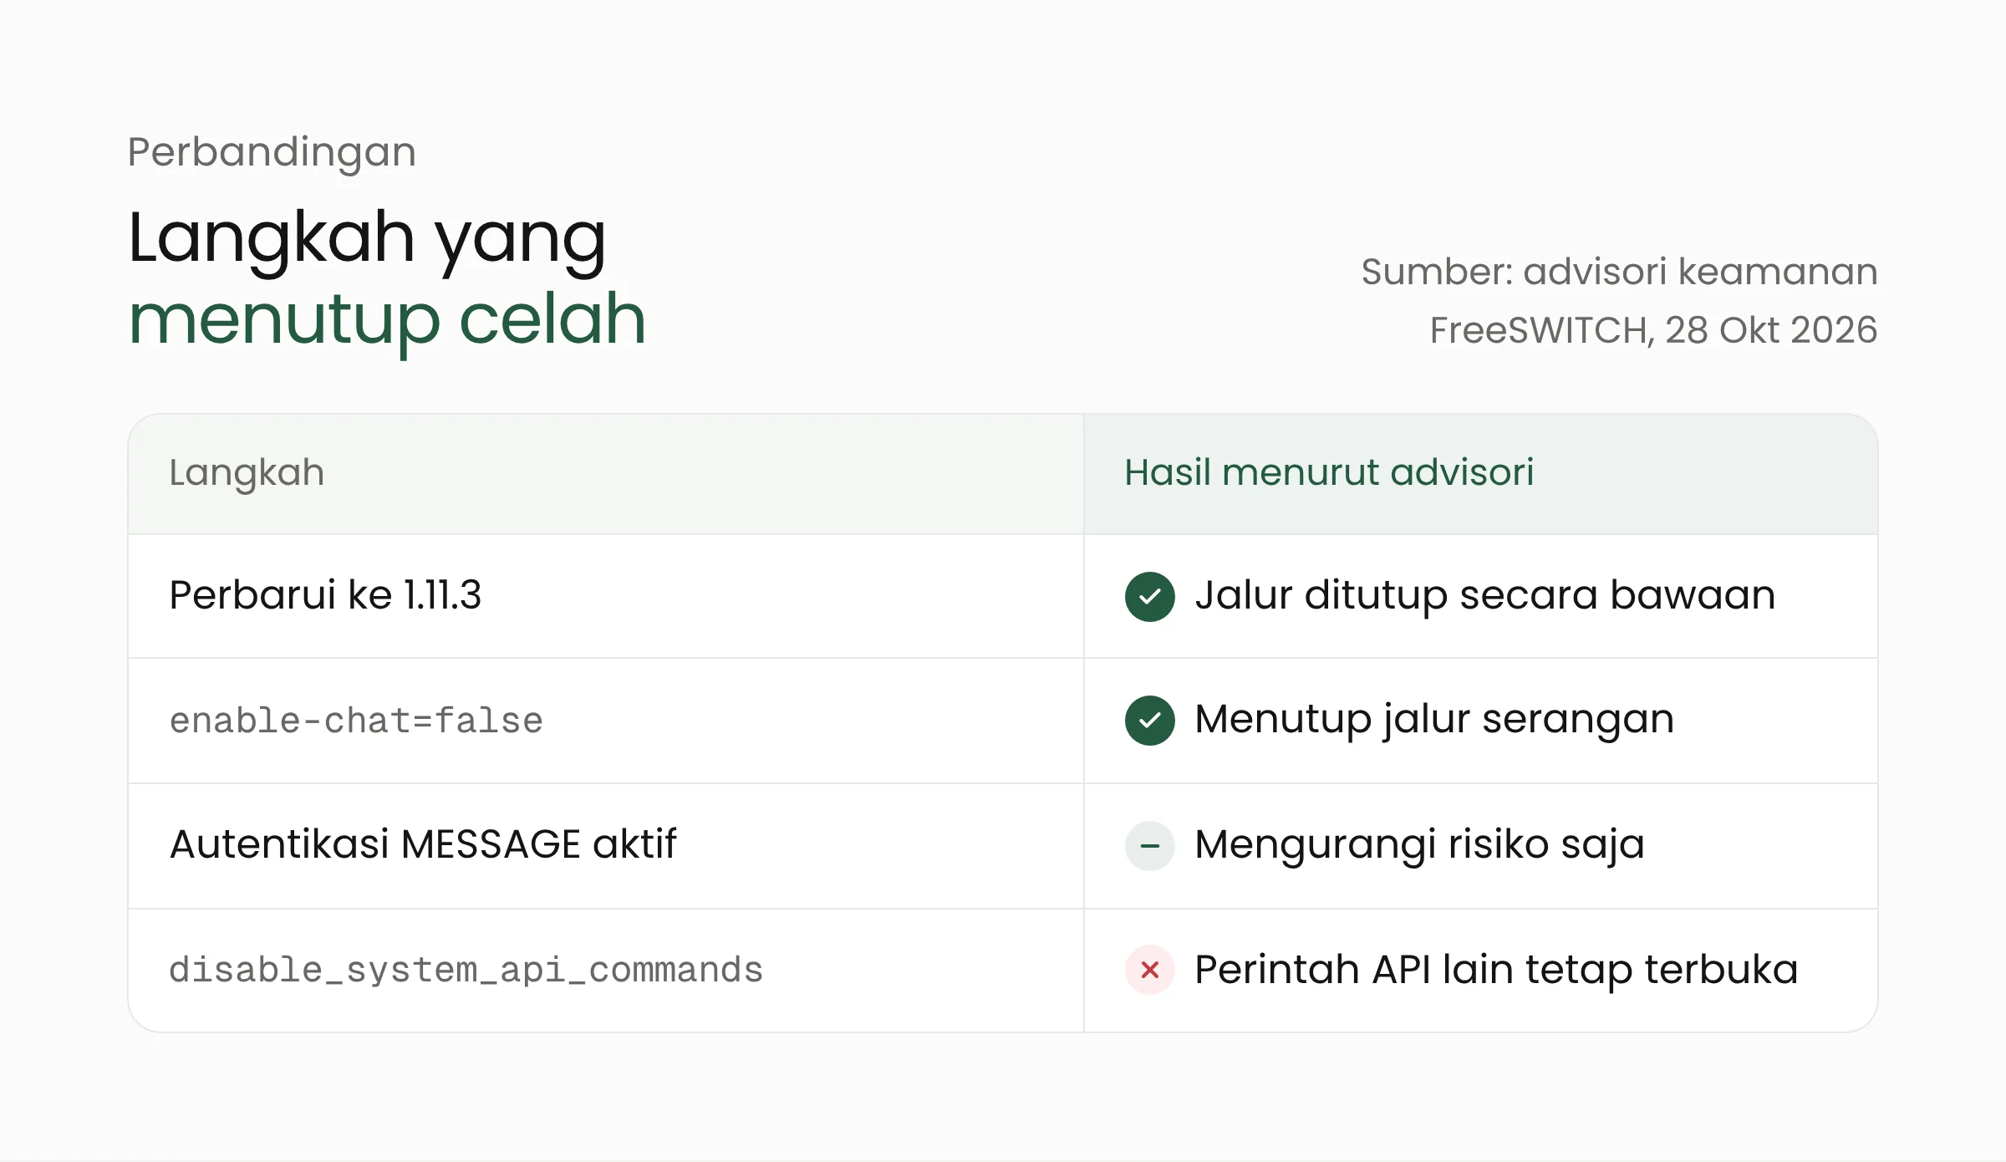
Task: Click the green checkmark icon beside Jalur ditutup secara bawaan
Action: (1149, 597)
